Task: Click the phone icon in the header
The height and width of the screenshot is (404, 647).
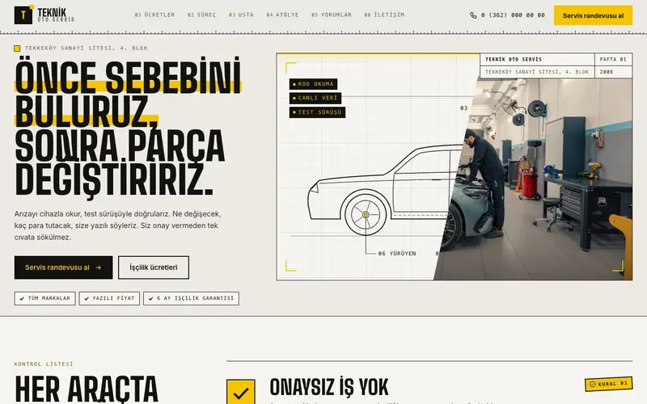Action: point(473,15)
